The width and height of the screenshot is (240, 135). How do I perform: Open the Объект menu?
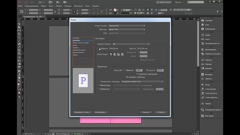tap(58, 6)
